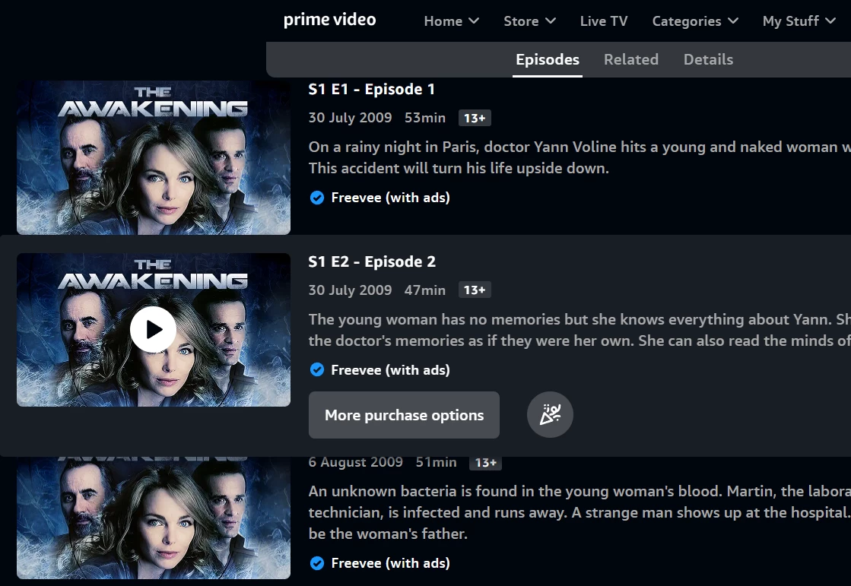The width and height of the screenshot is (851, 586).
Task: Click the '51min' duration text
Action: point(437,462)
